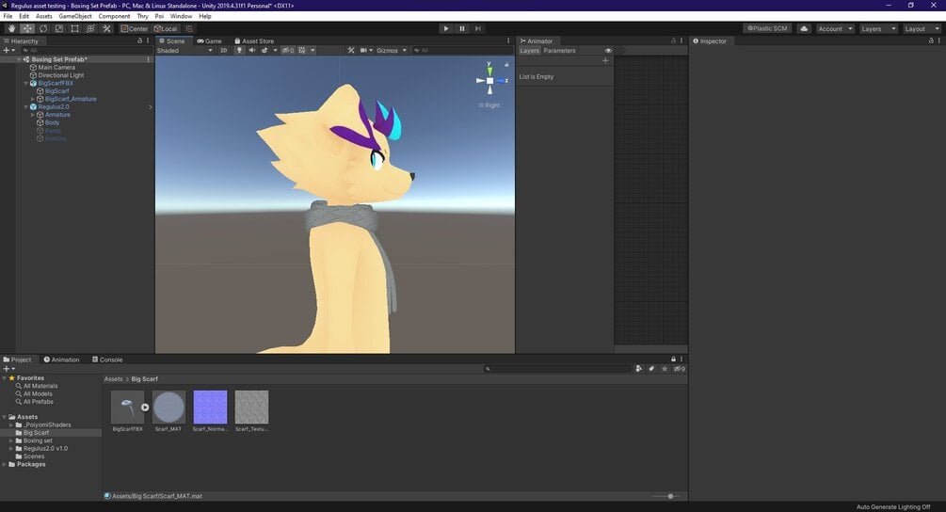Toggle scene effects such as skybox
The width and height of the screenshot is (946, 512).
click(x=265, y=51)
